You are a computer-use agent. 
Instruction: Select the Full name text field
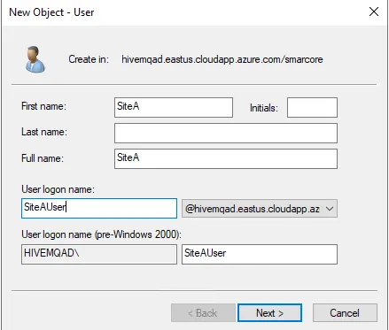(x=226, y=158)
